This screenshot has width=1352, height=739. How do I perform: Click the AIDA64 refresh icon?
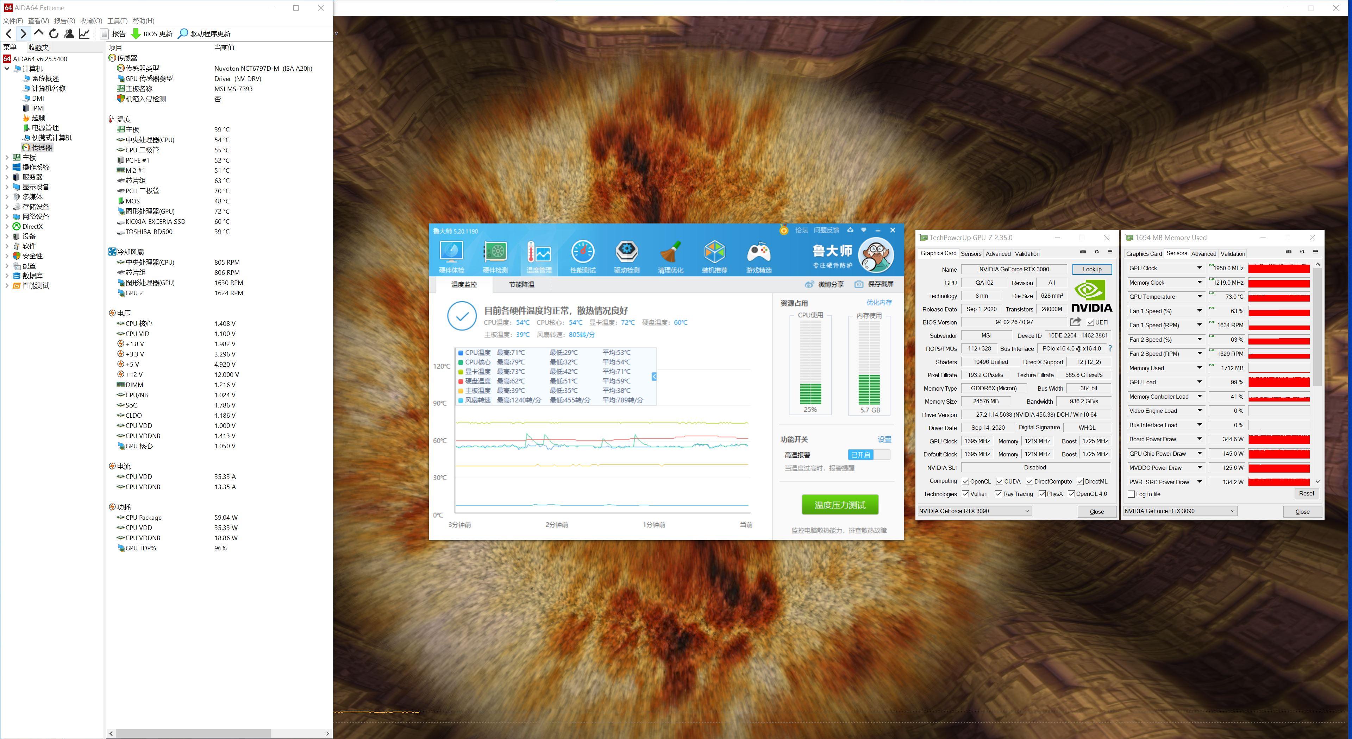click(x=54, y=33)
